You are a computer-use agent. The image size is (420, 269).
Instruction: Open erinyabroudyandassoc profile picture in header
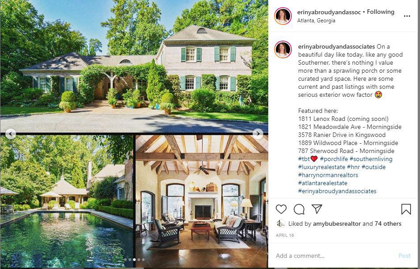(x=283, y=16)
